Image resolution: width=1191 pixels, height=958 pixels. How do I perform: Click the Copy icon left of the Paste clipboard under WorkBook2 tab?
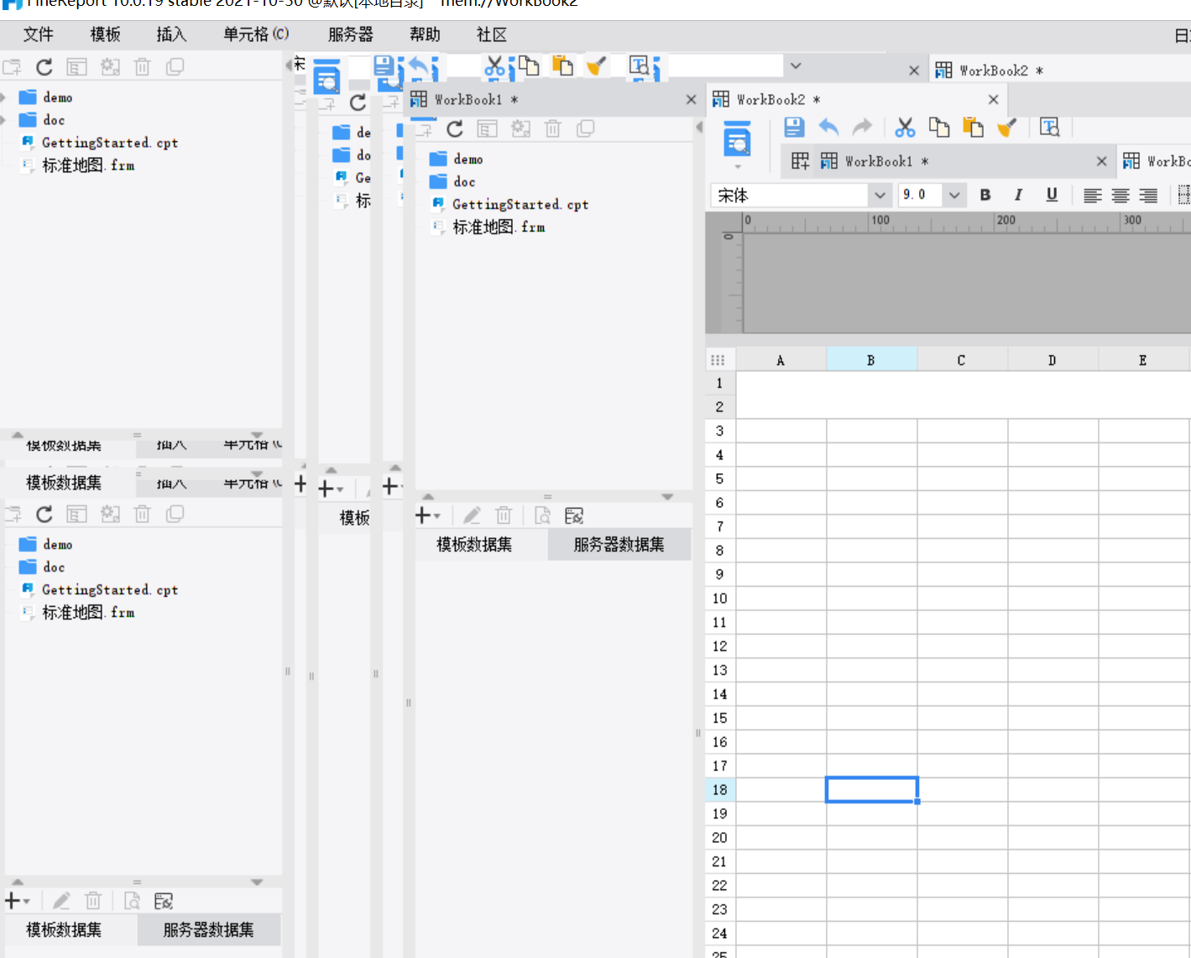coord(939,127)
